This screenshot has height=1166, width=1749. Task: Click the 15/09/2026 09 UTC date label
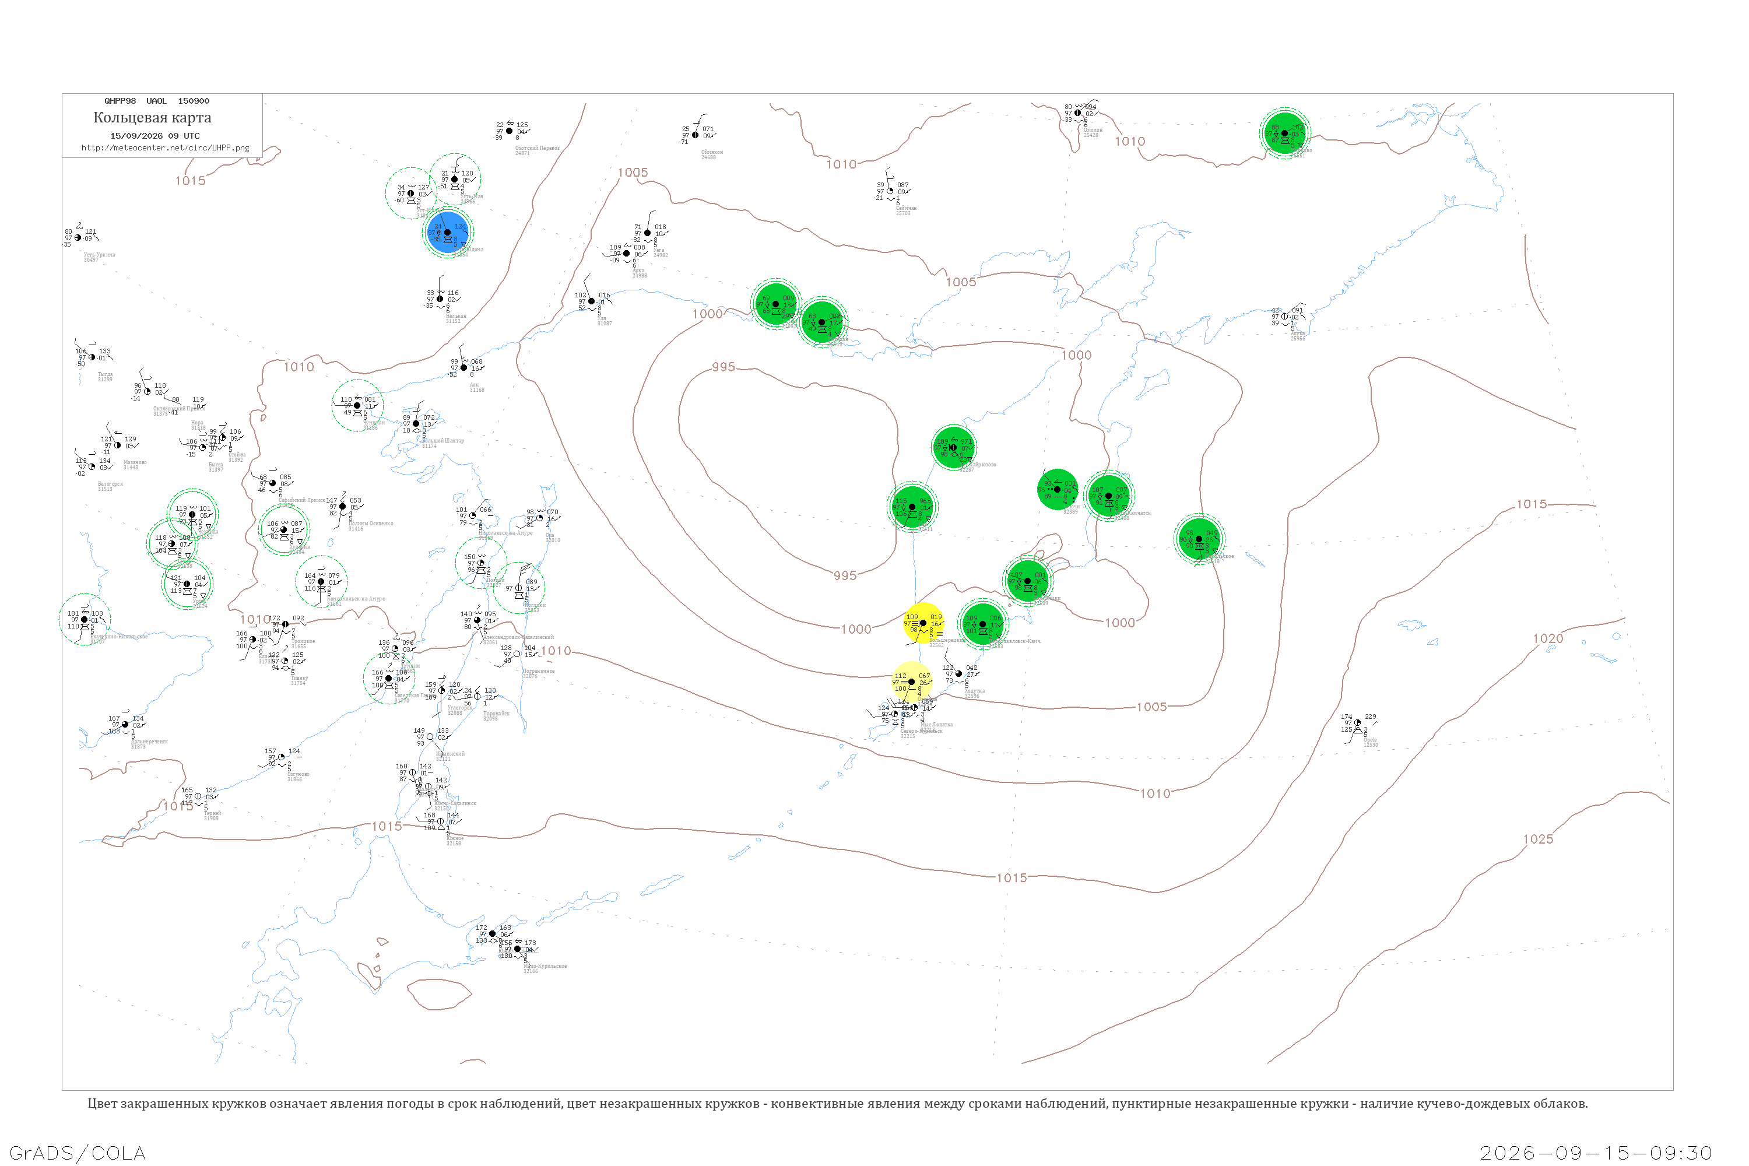[x=154, y=136]
